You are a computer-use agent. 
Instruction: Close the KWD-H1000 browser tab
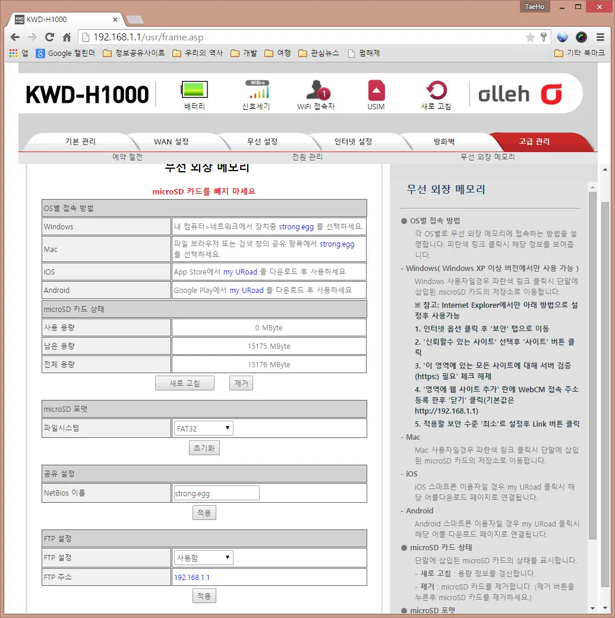tap(115, 19)
